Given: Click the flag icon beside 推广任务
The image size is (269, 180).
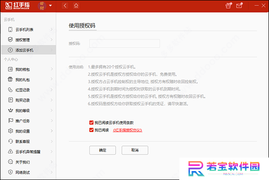Looking at the screenshot, I should 11,121.
